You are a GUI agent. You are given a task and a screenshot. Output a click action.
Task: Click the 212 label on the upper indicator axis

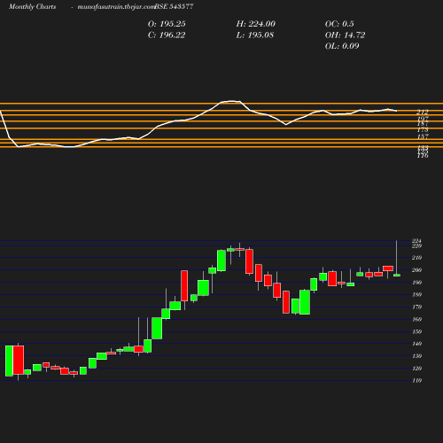pos(423,112)
